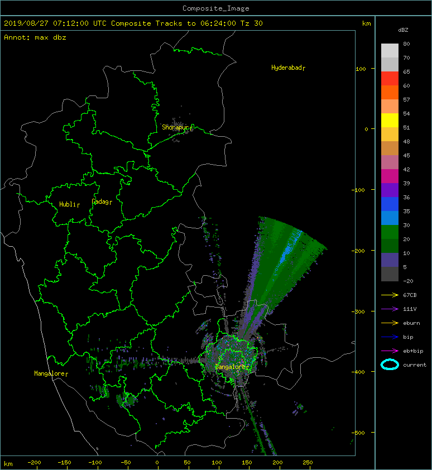The image size is (432, 470).
Task: Click the blue bip arrow legend icon
Action: tap(390, 337)
